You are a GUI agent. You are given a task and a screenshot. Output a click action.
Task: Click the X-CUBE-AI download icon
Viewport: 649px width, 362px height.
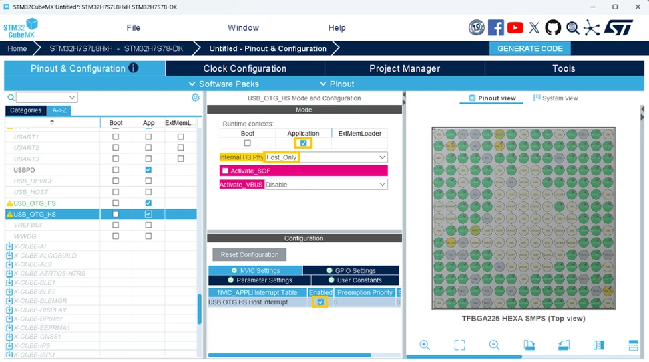pos(9,246)
